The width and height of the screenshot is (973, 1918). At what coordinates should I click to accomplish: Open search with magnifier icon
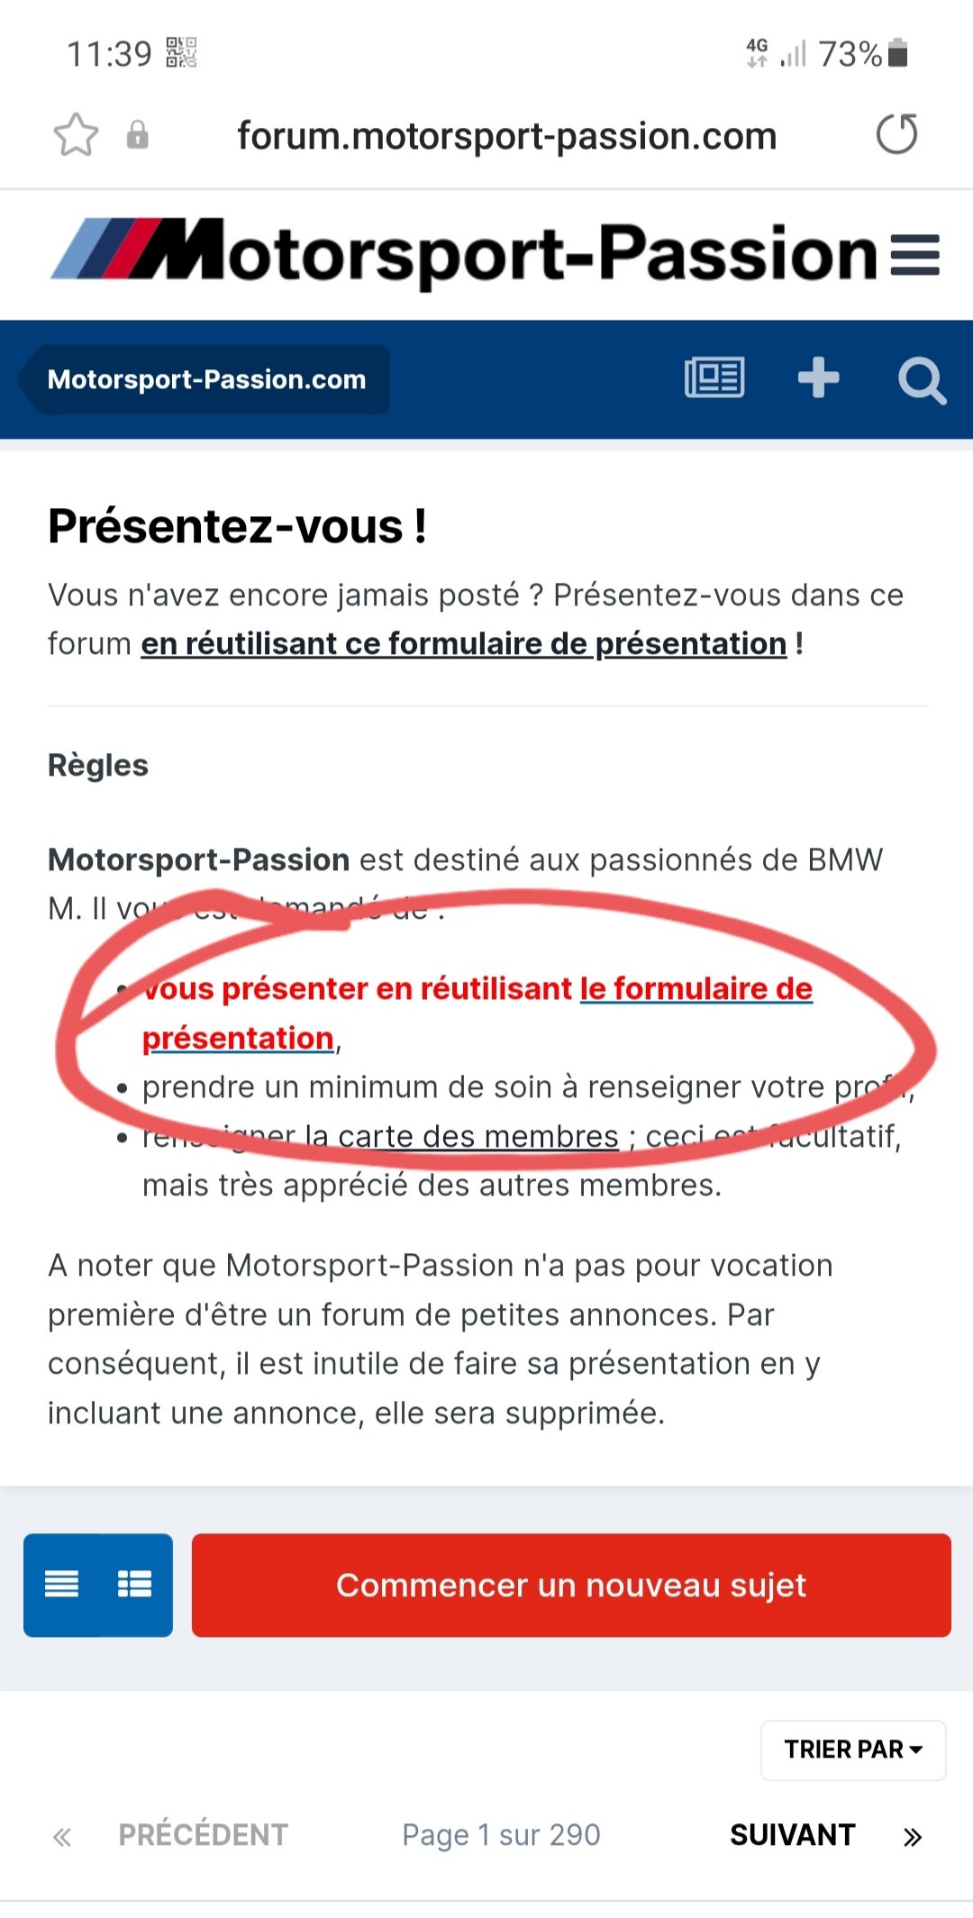pyautogui.click(x=922, y=380)
